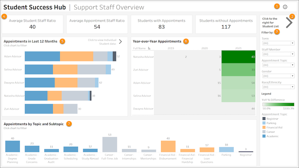
Task: Click orange marker 4 near the ratio card
Action: coord(4,16)
